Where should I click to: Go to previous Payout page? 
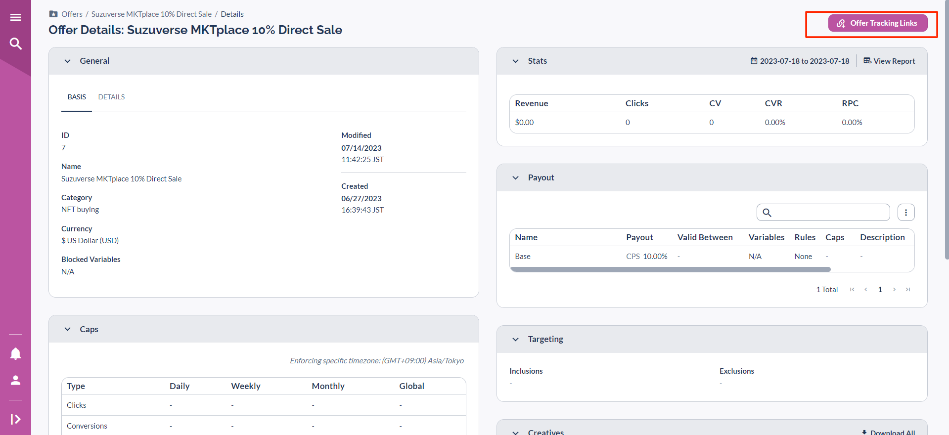coord(865,290)
